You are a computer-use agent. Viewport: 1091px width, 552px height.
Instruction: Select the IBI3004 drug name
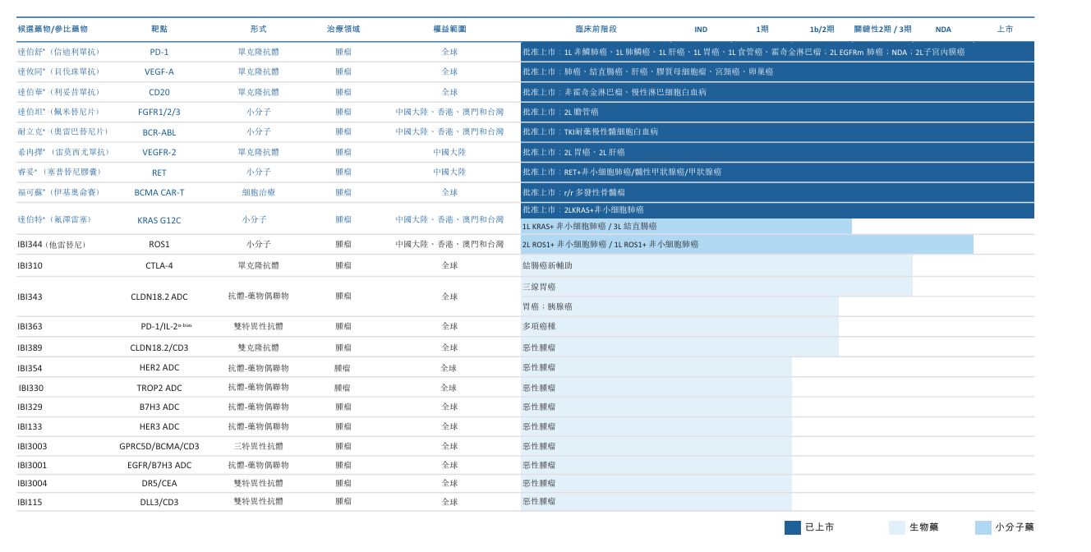click(x=32, y=483)
